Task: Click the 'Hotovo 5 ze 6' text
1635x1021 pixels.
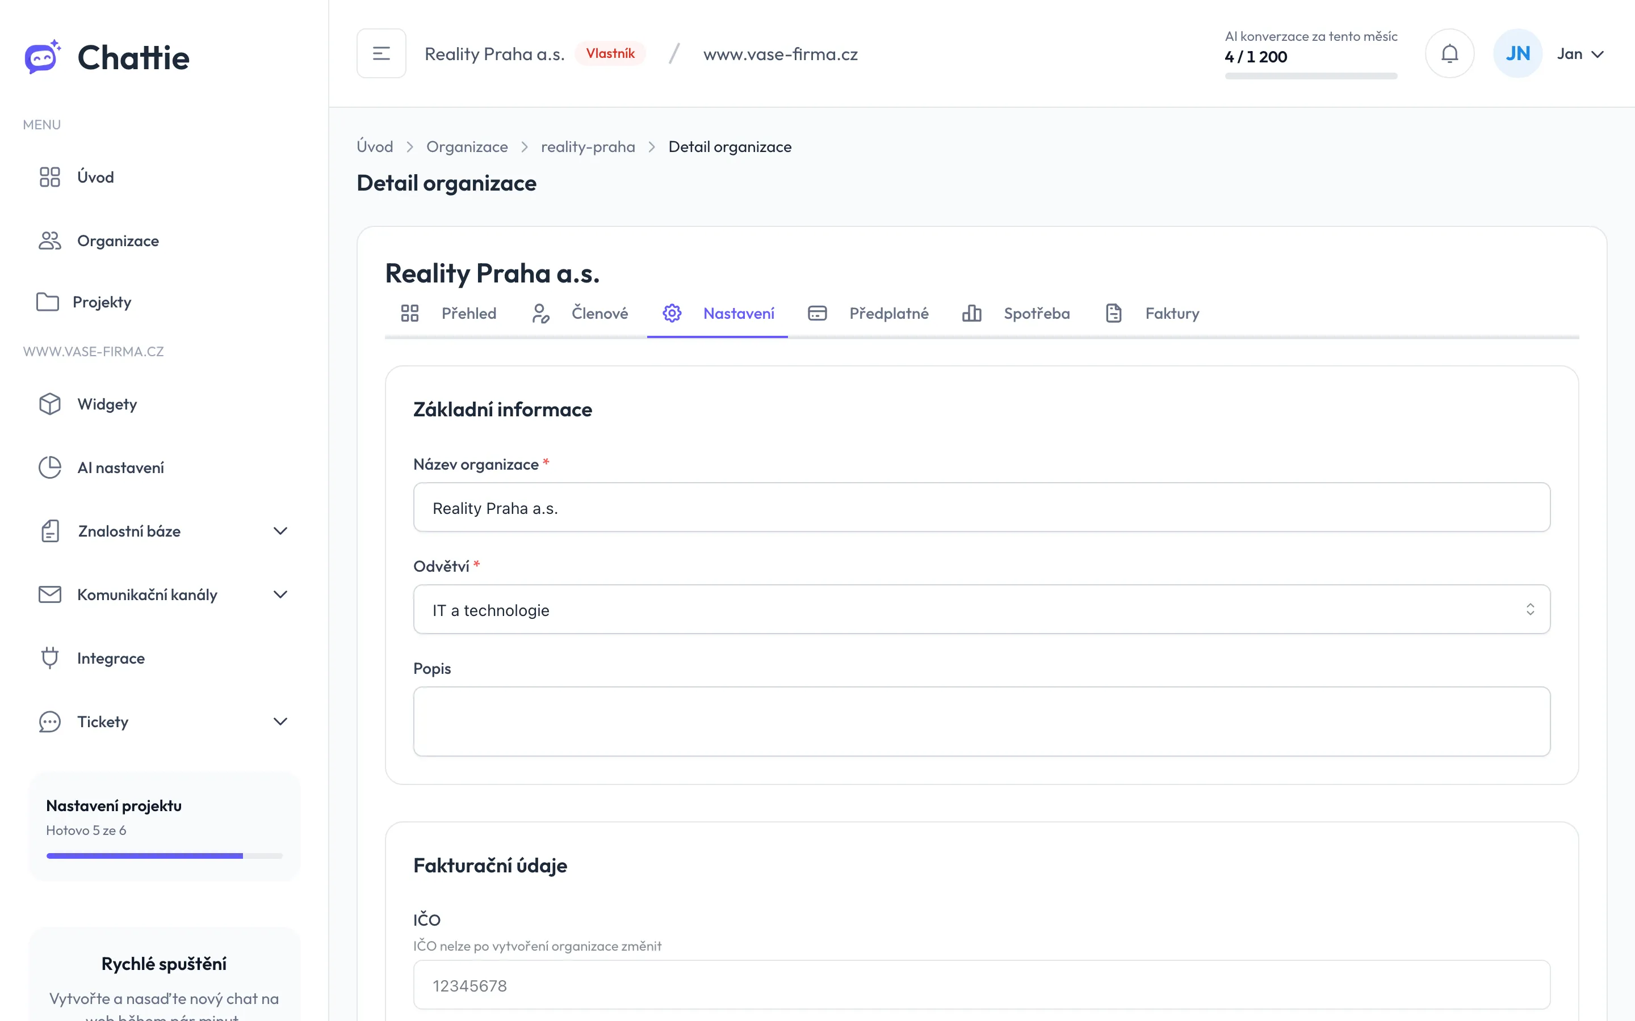Action: pyautogui.click(x=86, y=830)
